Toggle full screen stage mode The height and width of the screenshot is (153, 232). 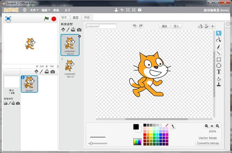point(8,18)
